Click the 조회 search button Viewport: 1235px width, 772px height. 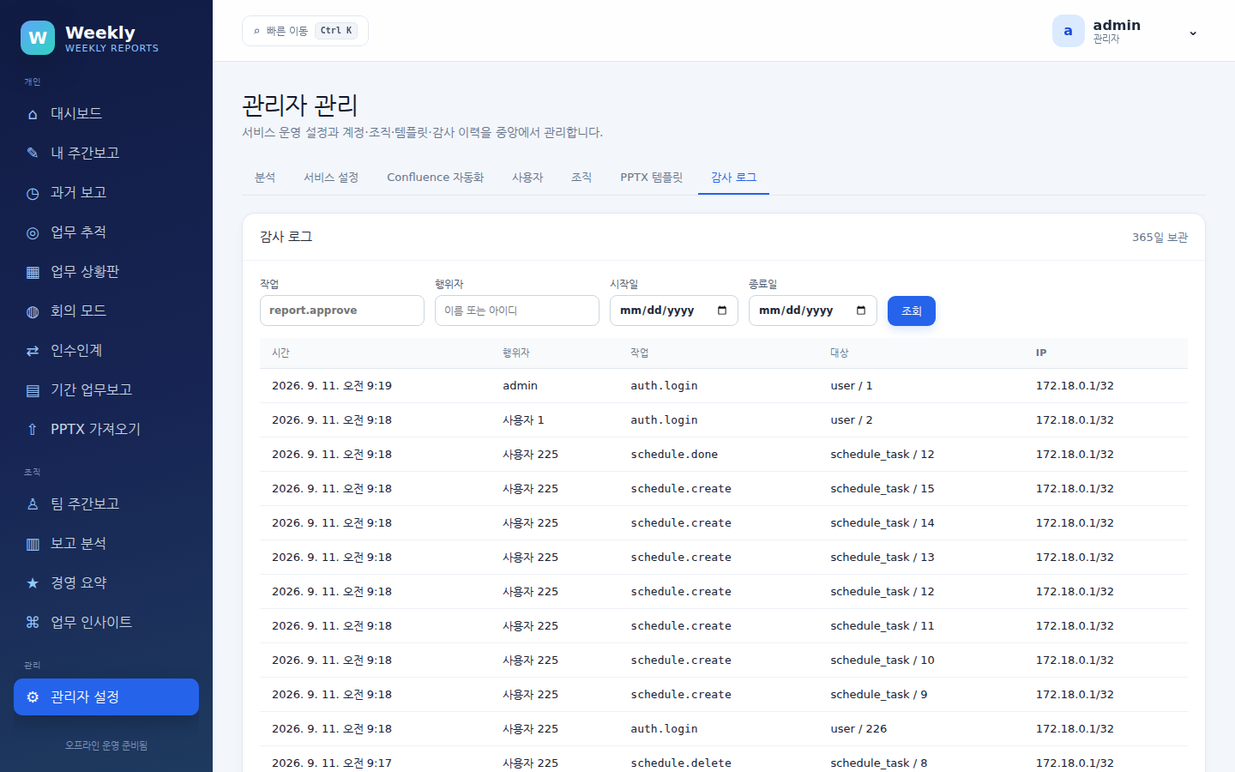(x=912, y=311)
